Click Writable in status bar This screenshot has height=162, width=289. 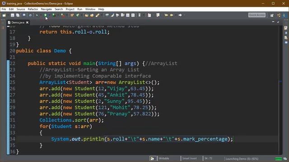pos(164,158)
